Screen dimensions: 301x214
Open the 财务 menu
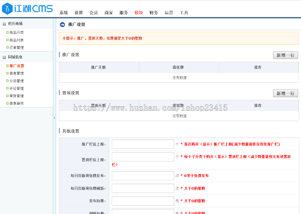point(154,13)
